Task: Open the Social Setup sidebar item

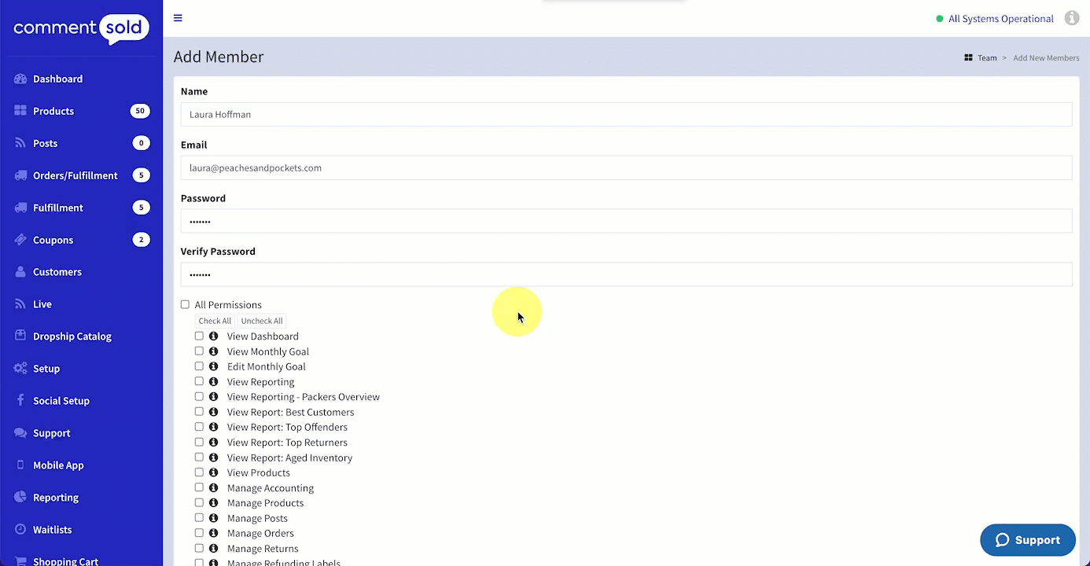Action: coord(61,401)
